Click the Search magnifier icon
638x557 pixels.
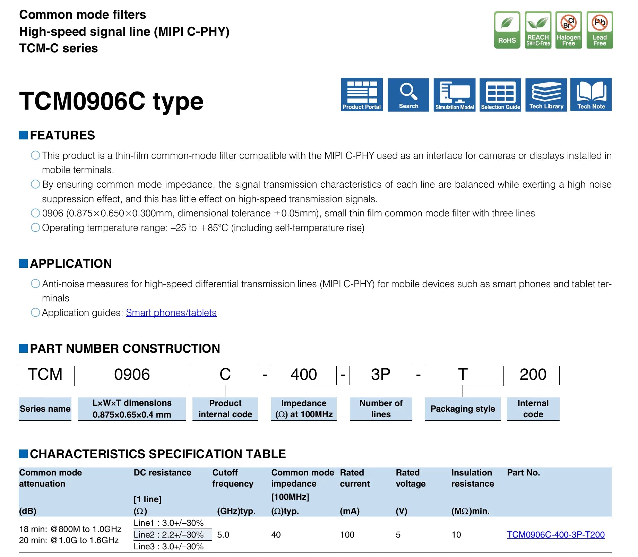click(x=408, y=95)
